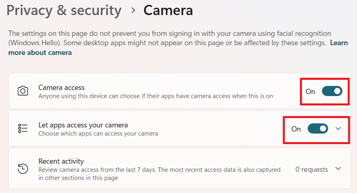The height and width of the screenshot is (193, 357).
Task: Open the Learn more about camera link
Action: (x=40, y=53)
